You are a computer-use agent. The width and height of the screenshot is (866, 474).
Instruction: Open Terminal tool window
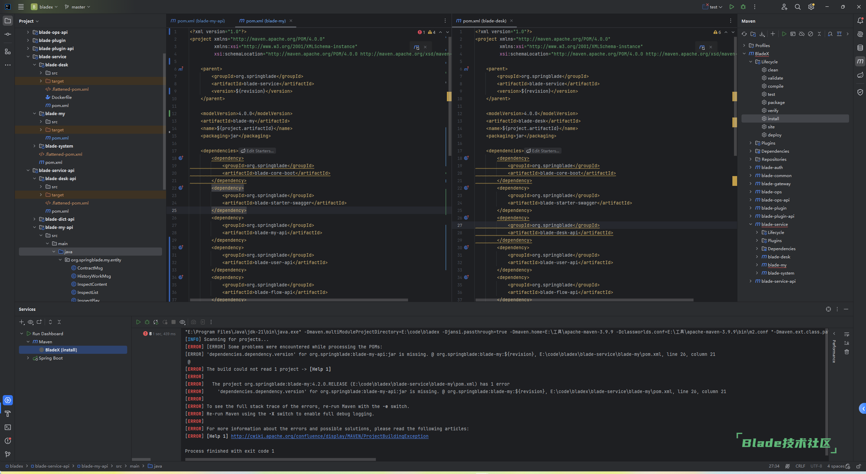pos(8,427)
